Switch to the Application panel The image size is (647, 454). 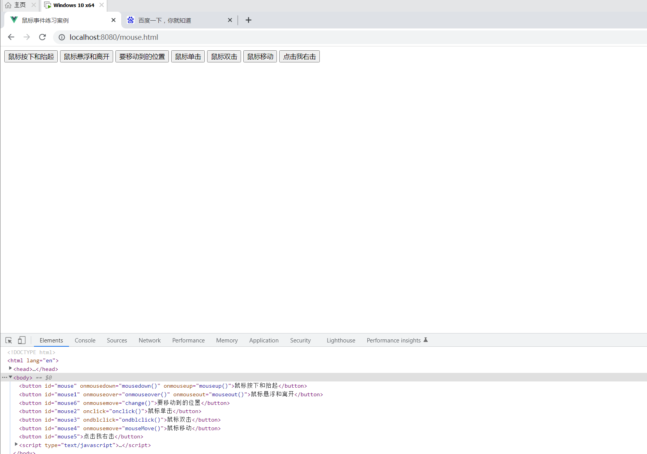(x=264, y=340)
